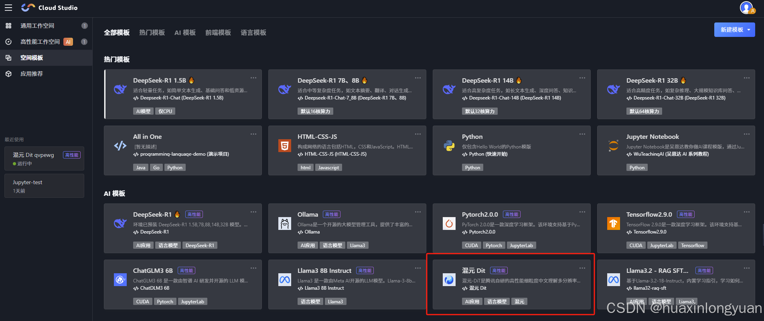Open more options on Pytorch2.0.0 card
The image size is (764, 321).
(x=582, y=212)
